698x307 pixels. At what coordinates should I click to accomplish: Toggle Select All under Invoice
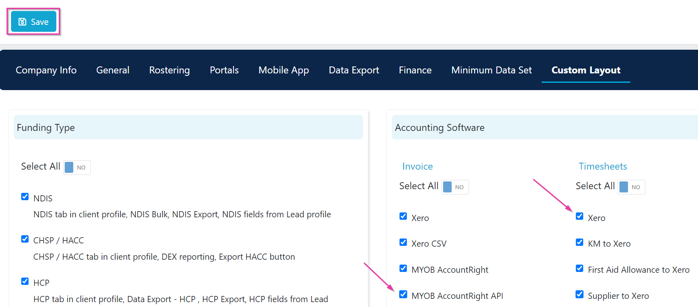(x=455, y=187)
